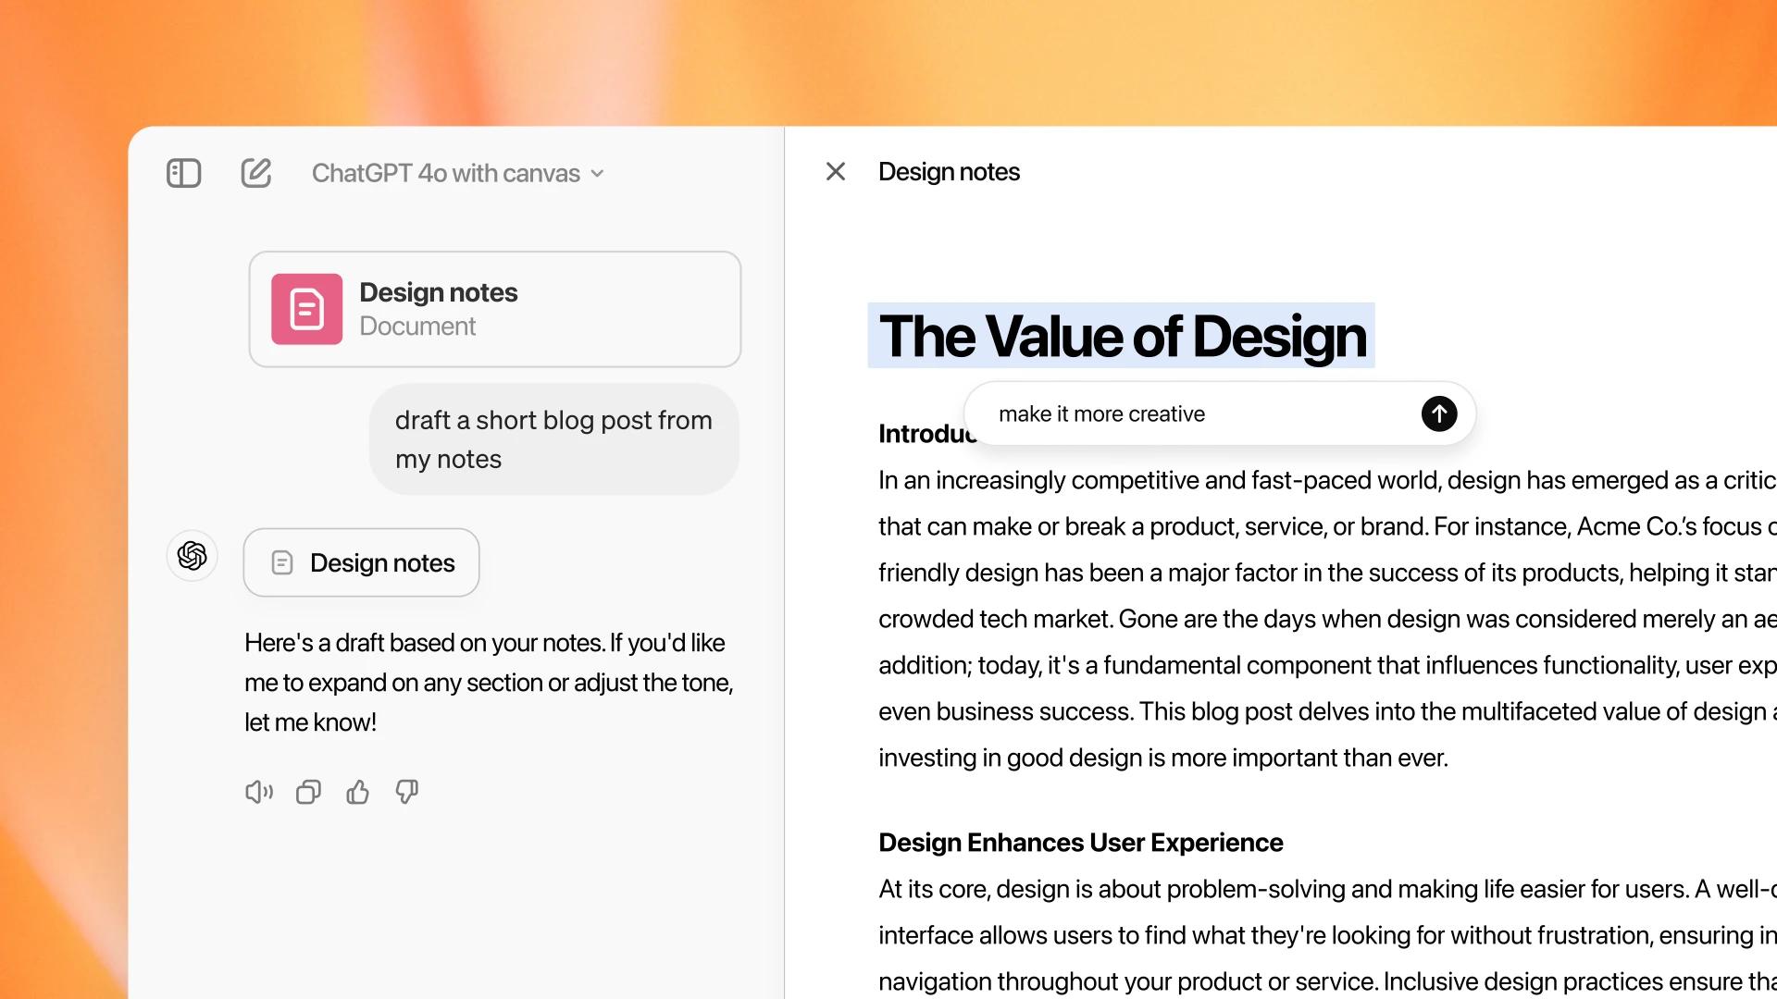This screenshot has height=999, width=1777.
Task: Click the thumbs up icon
Action: 356,793
